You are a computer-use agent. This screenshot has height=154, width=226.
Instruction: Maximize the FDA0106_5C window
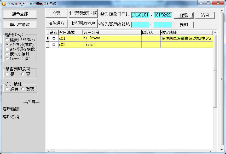click(208, 3)
